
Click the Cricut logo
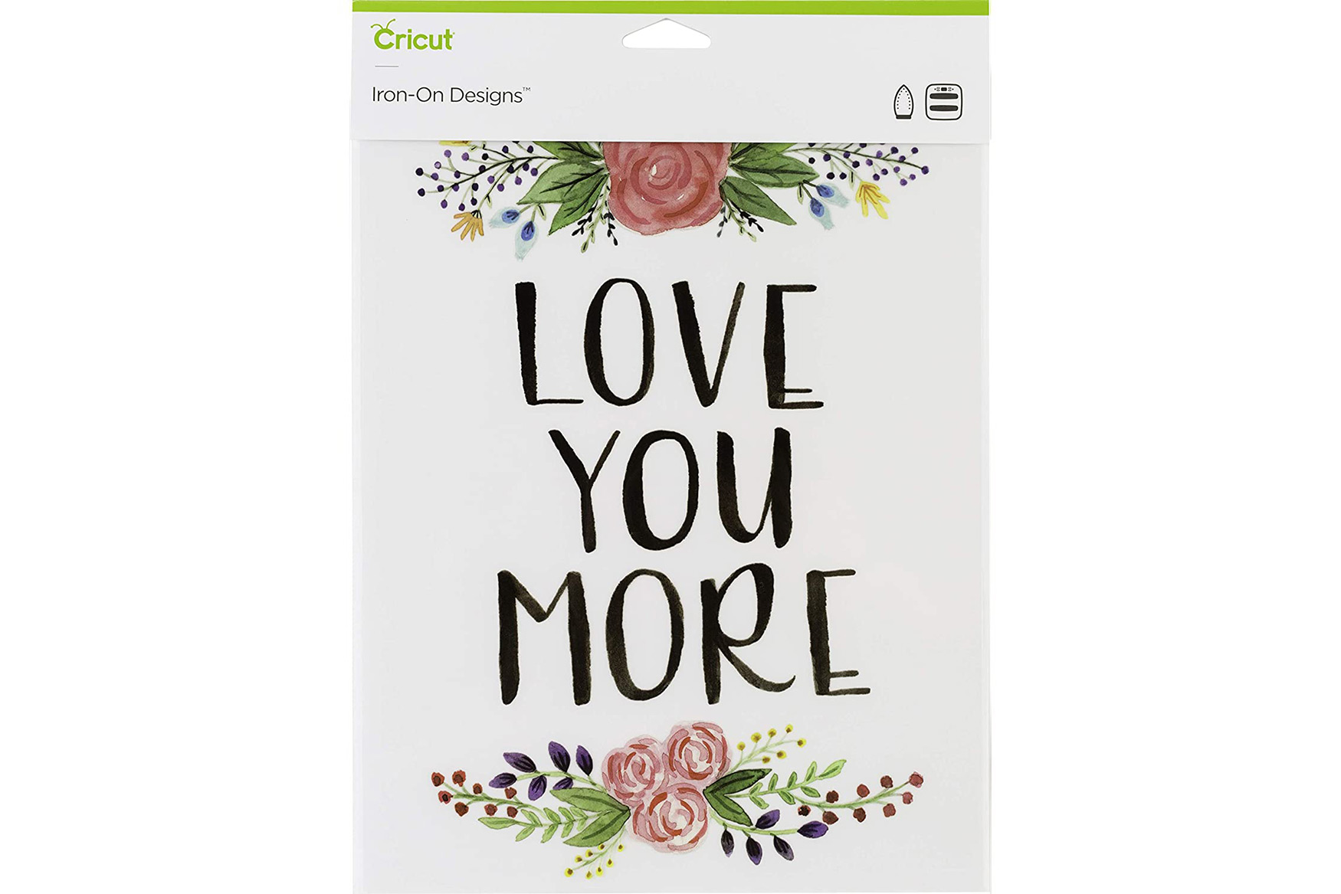[412, 35]
